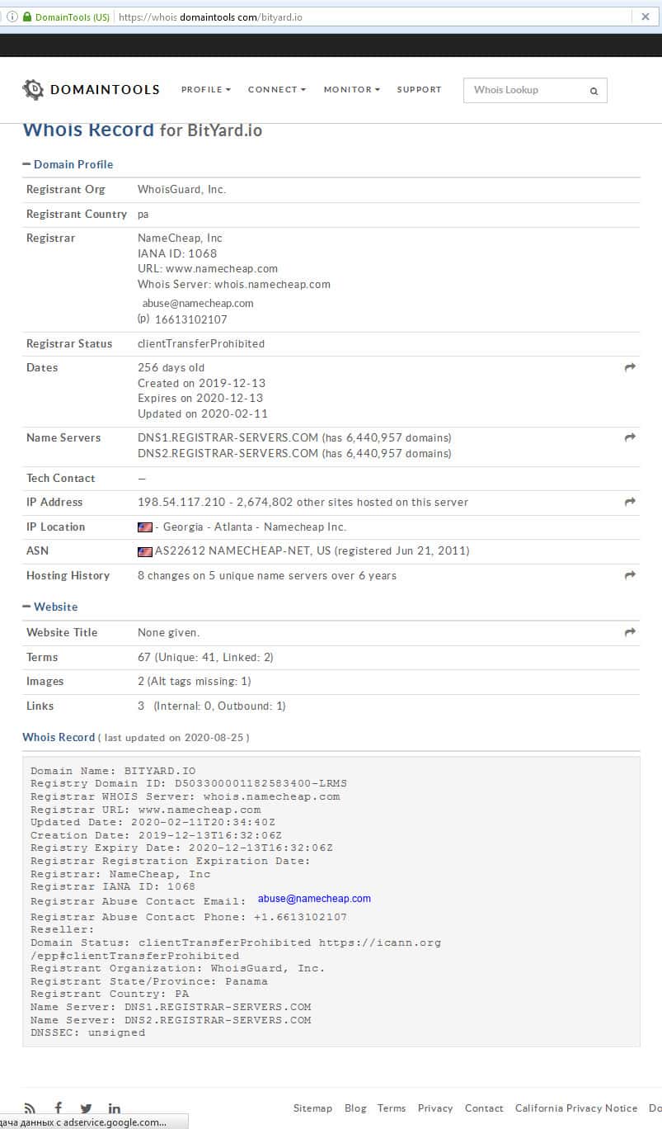Open the Contact footer link
662x1129 pixels.
[484, 1108]
